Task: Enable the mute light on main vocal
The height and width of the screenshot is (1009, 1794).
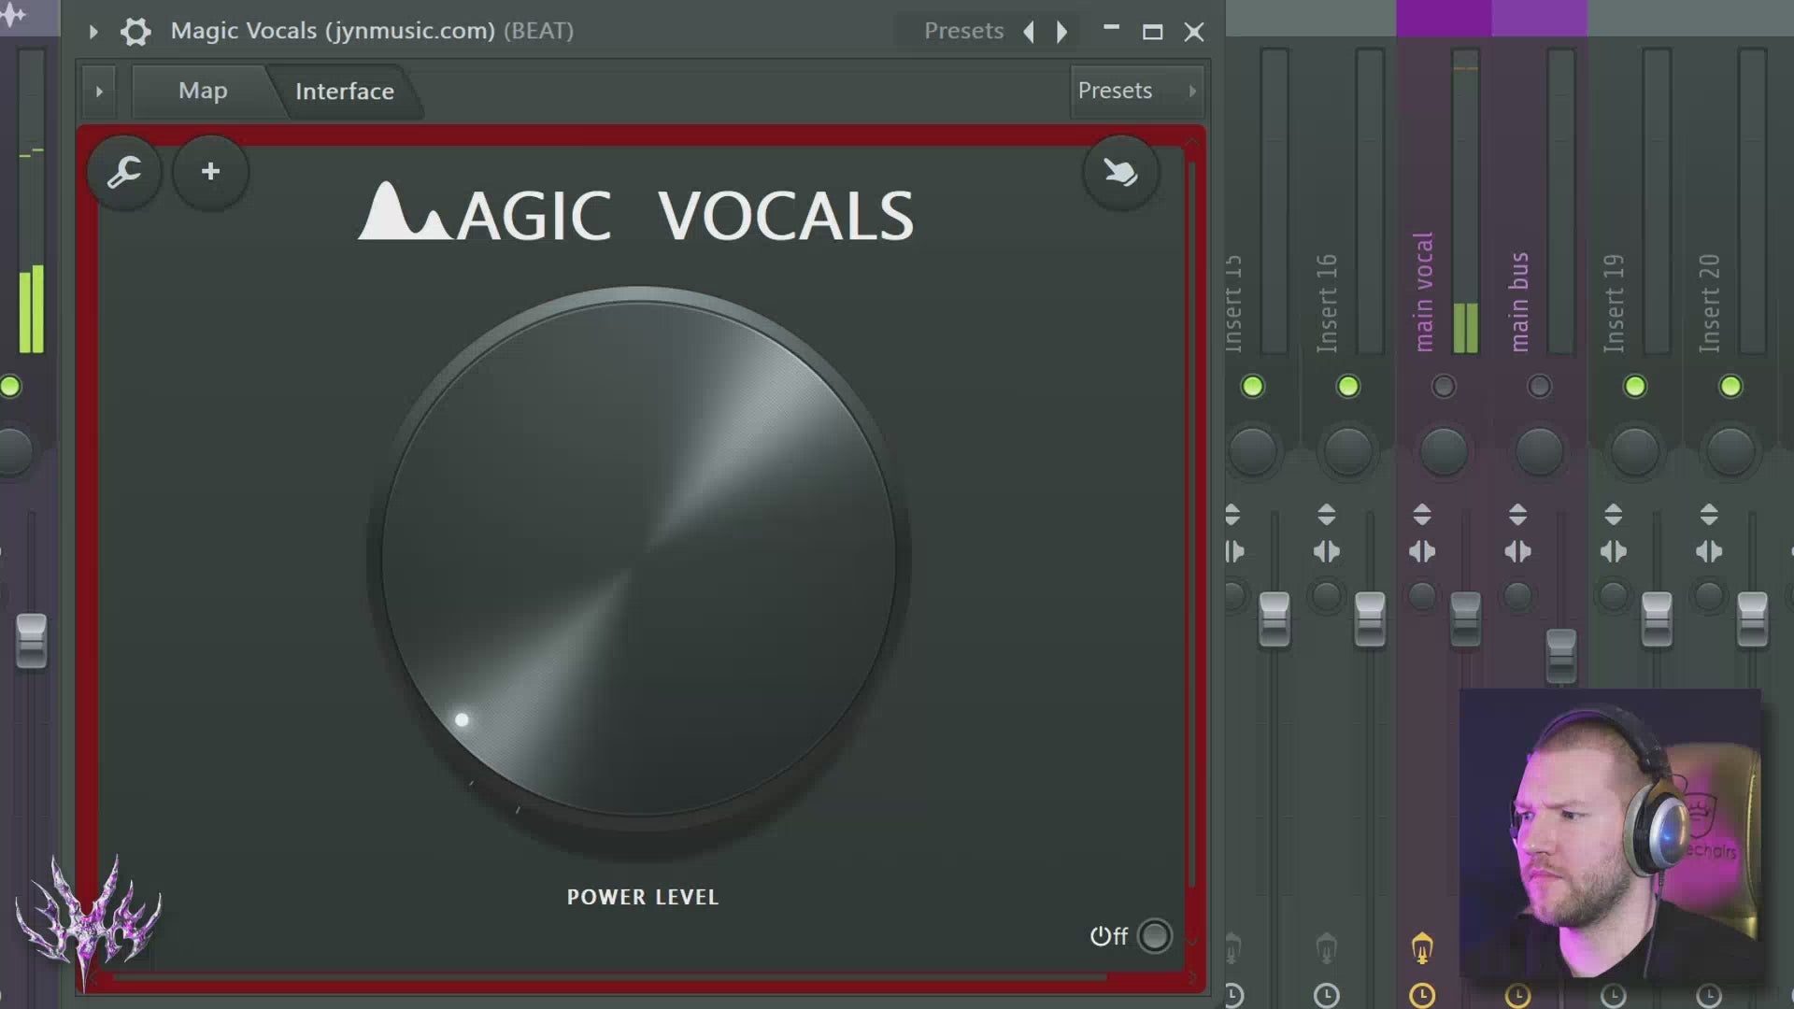Action: click(1444, 386)
